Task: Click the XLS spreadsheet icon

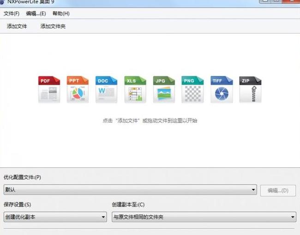Action: [x=135, y=89]
